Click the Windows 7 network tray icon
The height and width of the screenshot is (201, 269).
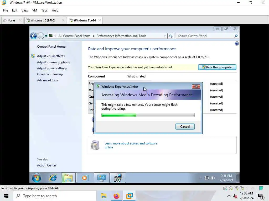[206, 178]
